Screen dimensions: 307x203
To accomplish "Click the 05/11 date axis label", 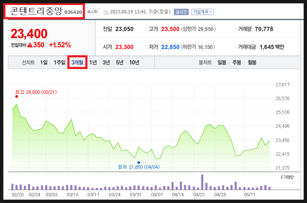I will [249, 195].
